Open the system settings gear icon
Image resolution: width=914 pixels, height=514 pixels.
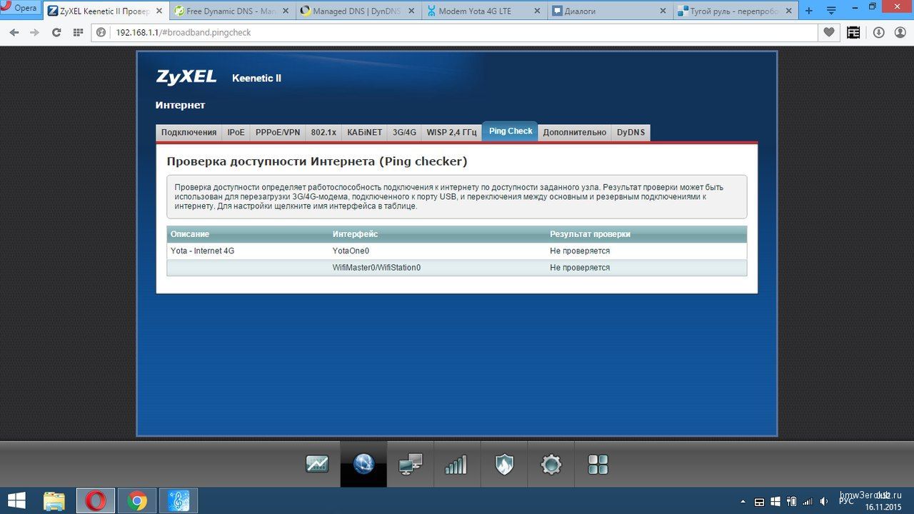[551, 465]
